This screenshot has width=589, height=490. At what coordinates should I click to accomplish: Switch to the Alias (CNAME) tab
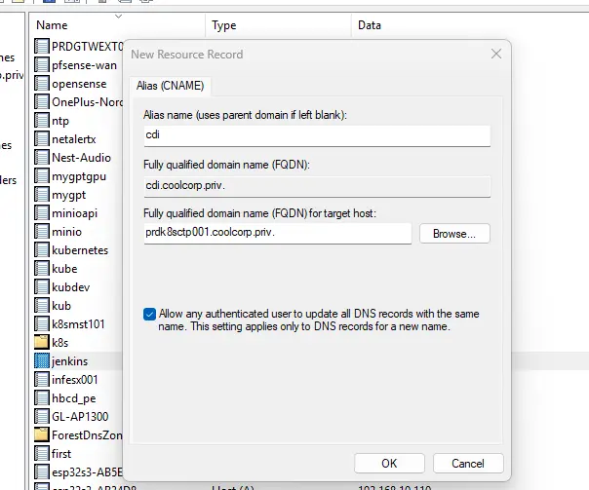170,86
